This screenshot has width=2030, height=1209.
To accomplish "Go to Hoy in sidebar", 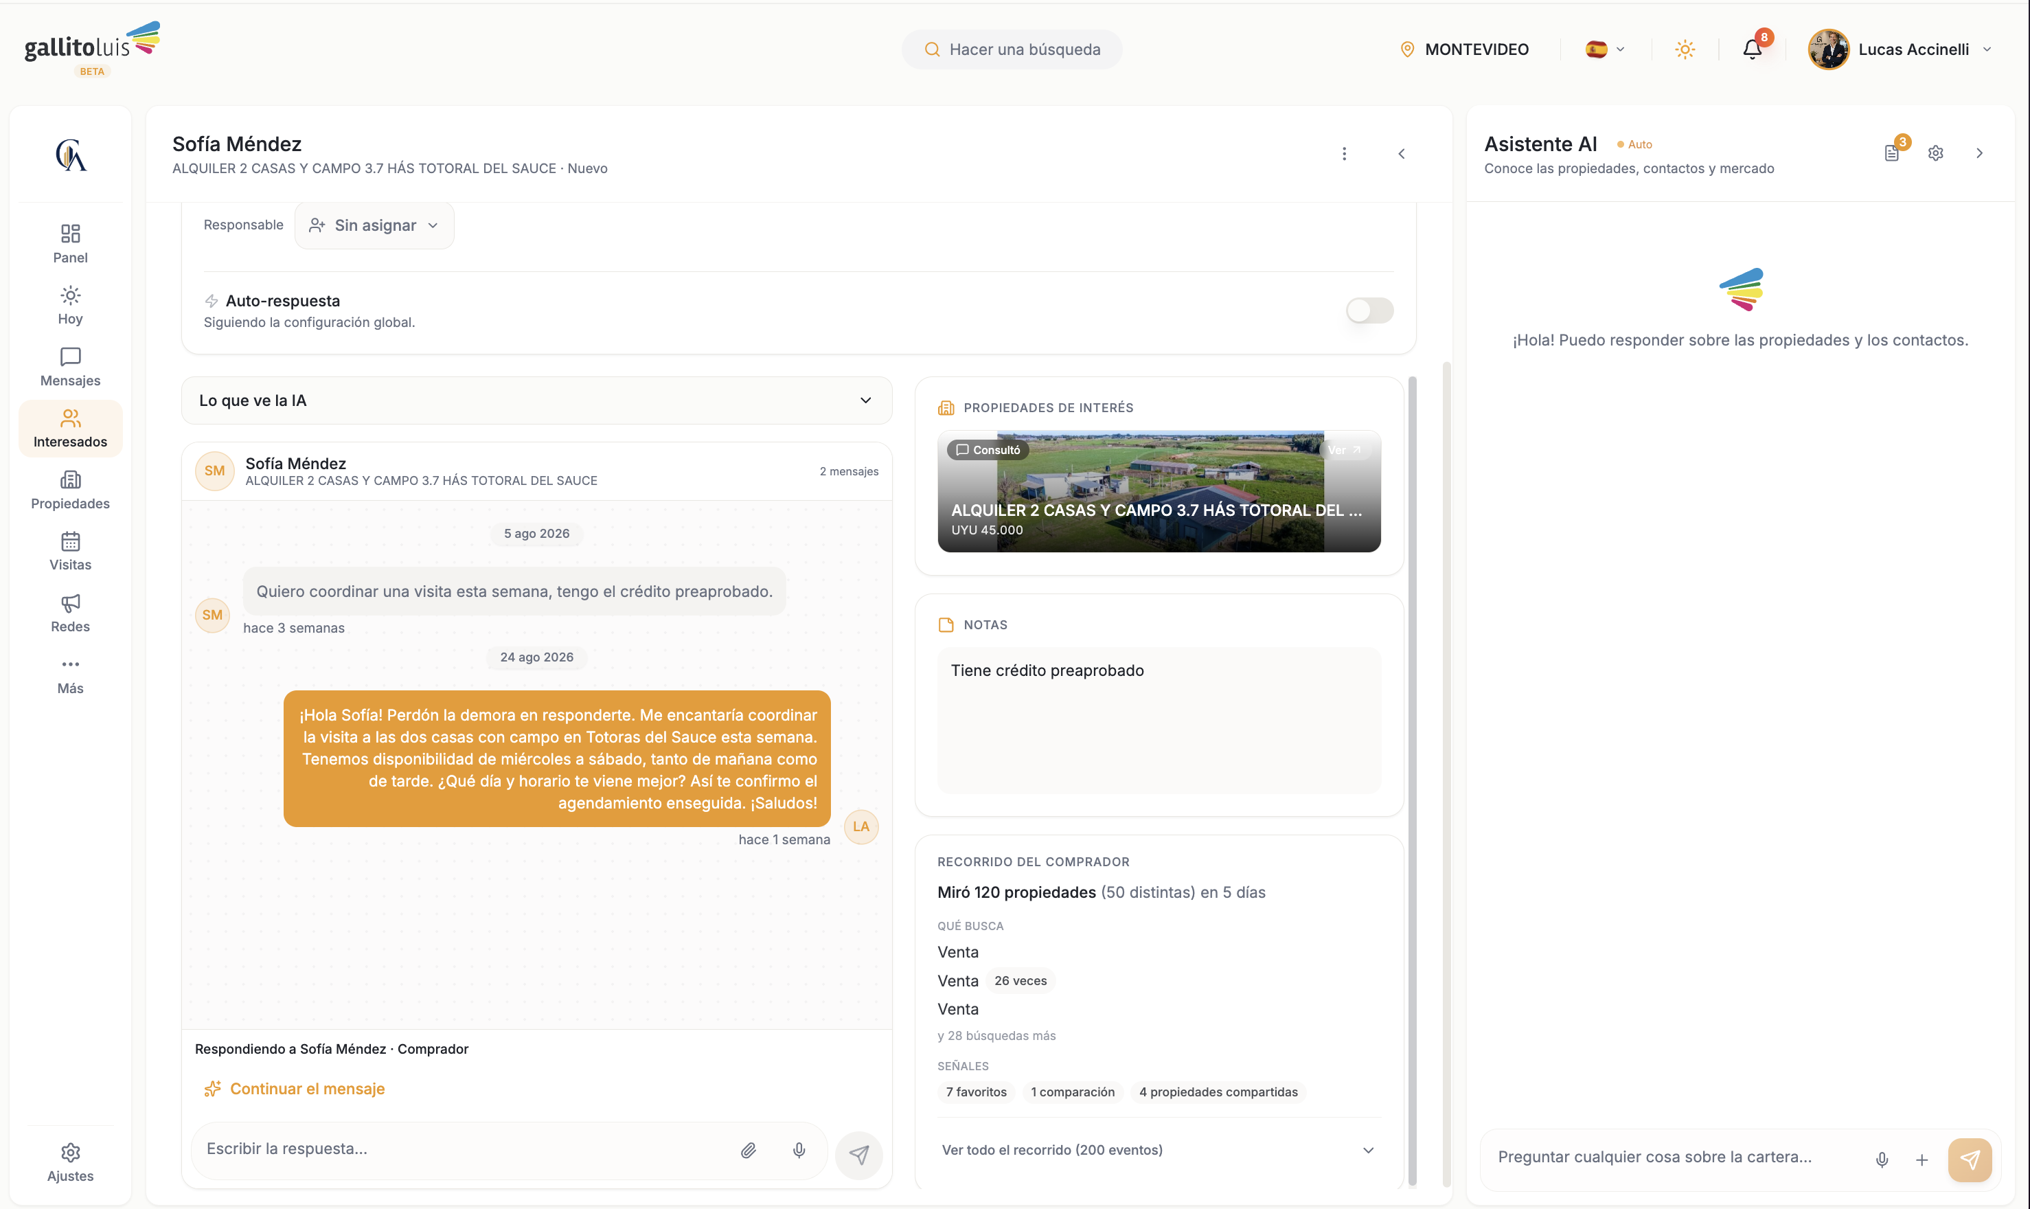I will (x=70, y=306).
